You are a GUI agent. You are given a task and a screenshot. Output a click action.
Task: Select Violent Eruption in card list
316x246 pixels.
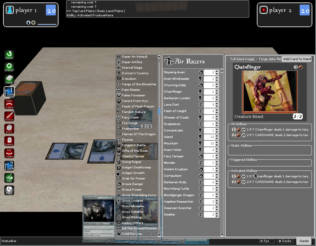coord(176,169)
